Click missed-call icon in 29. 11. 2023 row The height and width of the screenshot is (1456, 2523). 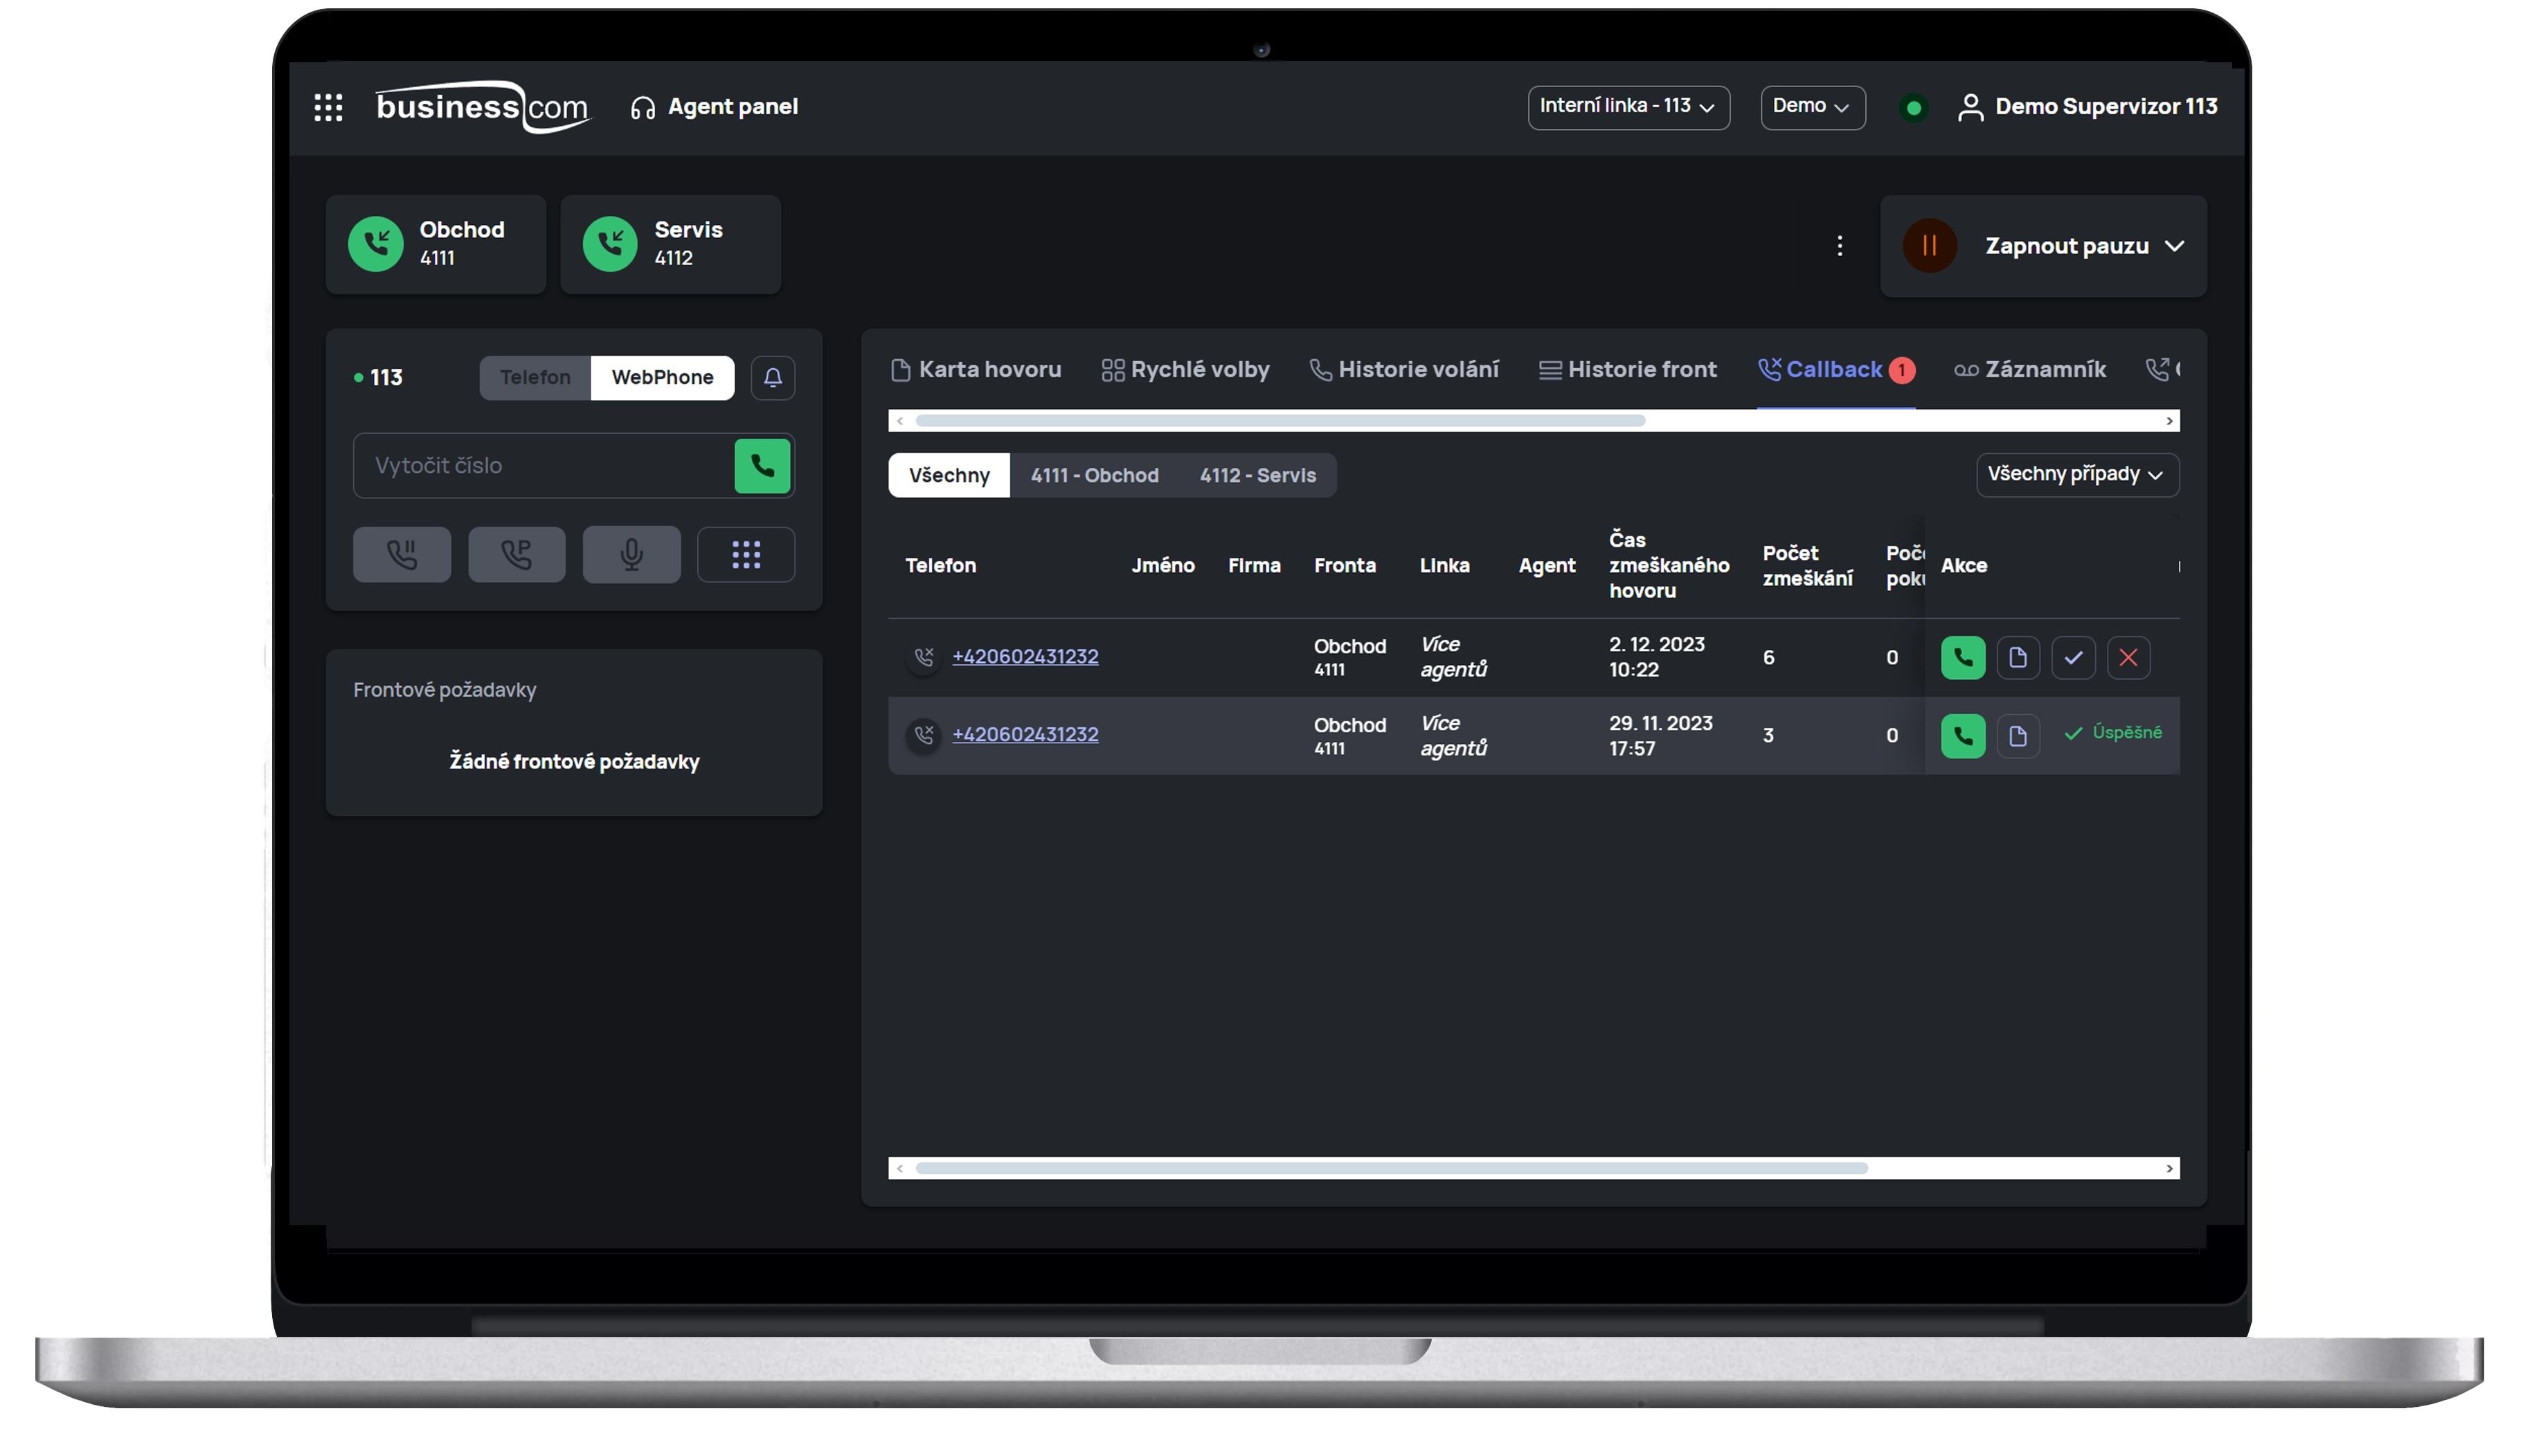pyautogui.click(x=922, y=736)
